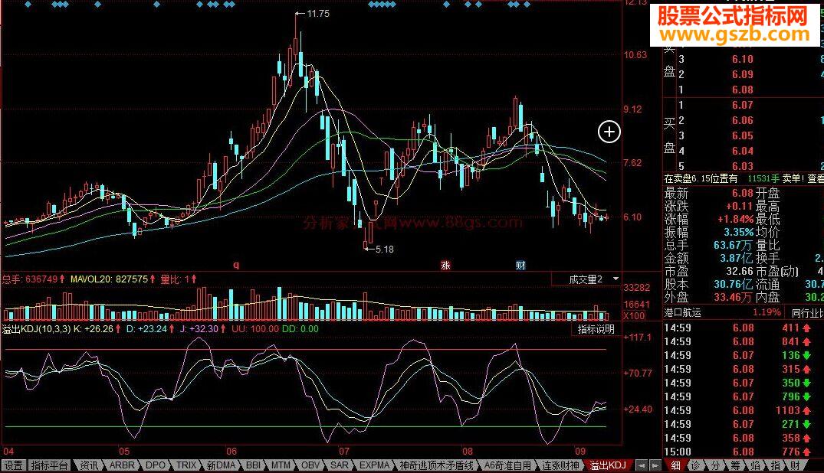Click the red 涨 marker on price chart
This screenshot has width=824, height=473.
tap(445, 265)
